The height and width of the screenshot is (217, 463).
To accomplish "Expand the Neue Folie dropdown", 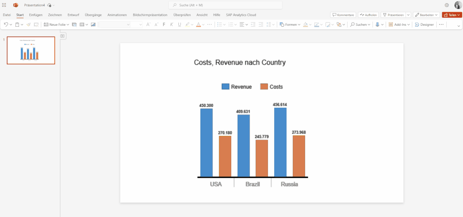I will click(67, 24).
